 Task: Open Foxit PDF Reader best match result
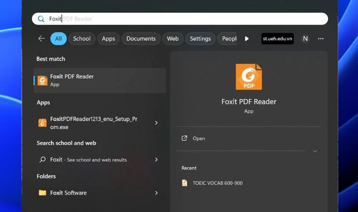point(100,80)
